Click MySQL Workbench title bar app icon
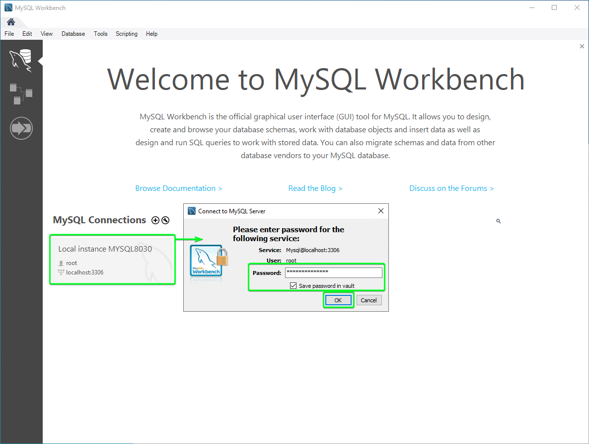589x444 pixels. (x=8, y=7)
